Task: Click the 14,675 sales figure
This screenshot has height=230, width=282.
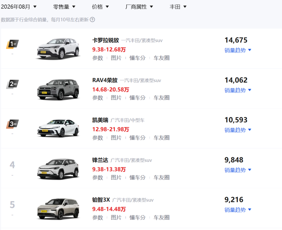Action: click(x=236, y=40)
